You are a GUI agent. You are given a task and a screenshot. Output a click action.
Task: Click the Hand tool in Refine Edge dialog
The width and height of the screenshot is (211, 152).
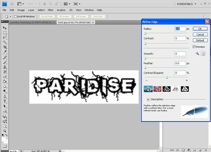[x=203, y=53]
